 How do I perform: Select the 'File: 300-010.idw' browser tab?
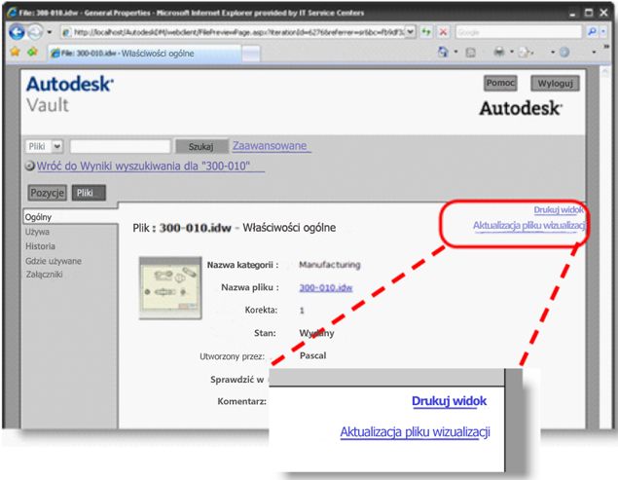pos(144,54)
